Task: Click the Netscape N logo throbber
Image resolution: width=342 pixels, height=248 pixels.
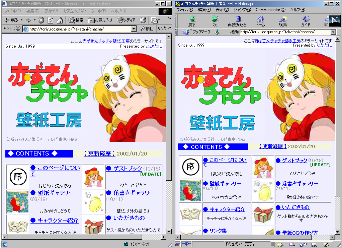Action: tap(334, 21)
